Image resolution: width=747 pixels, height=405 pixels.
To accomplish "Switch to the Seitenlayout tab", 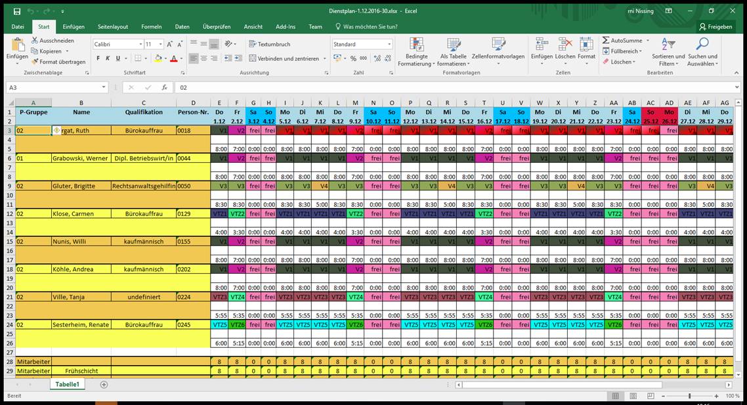I will (x=113, y=27).
